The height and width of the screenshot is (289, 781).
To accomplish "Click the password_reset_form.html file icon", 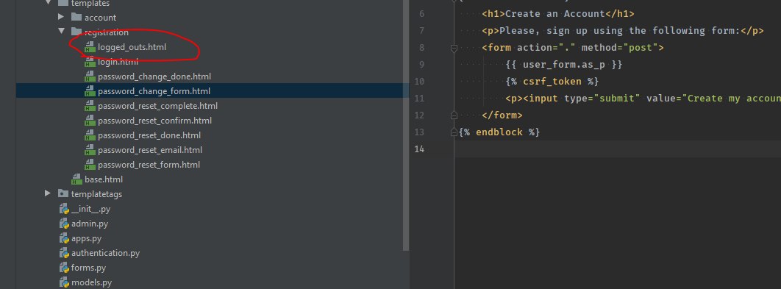I will point(90,165).
